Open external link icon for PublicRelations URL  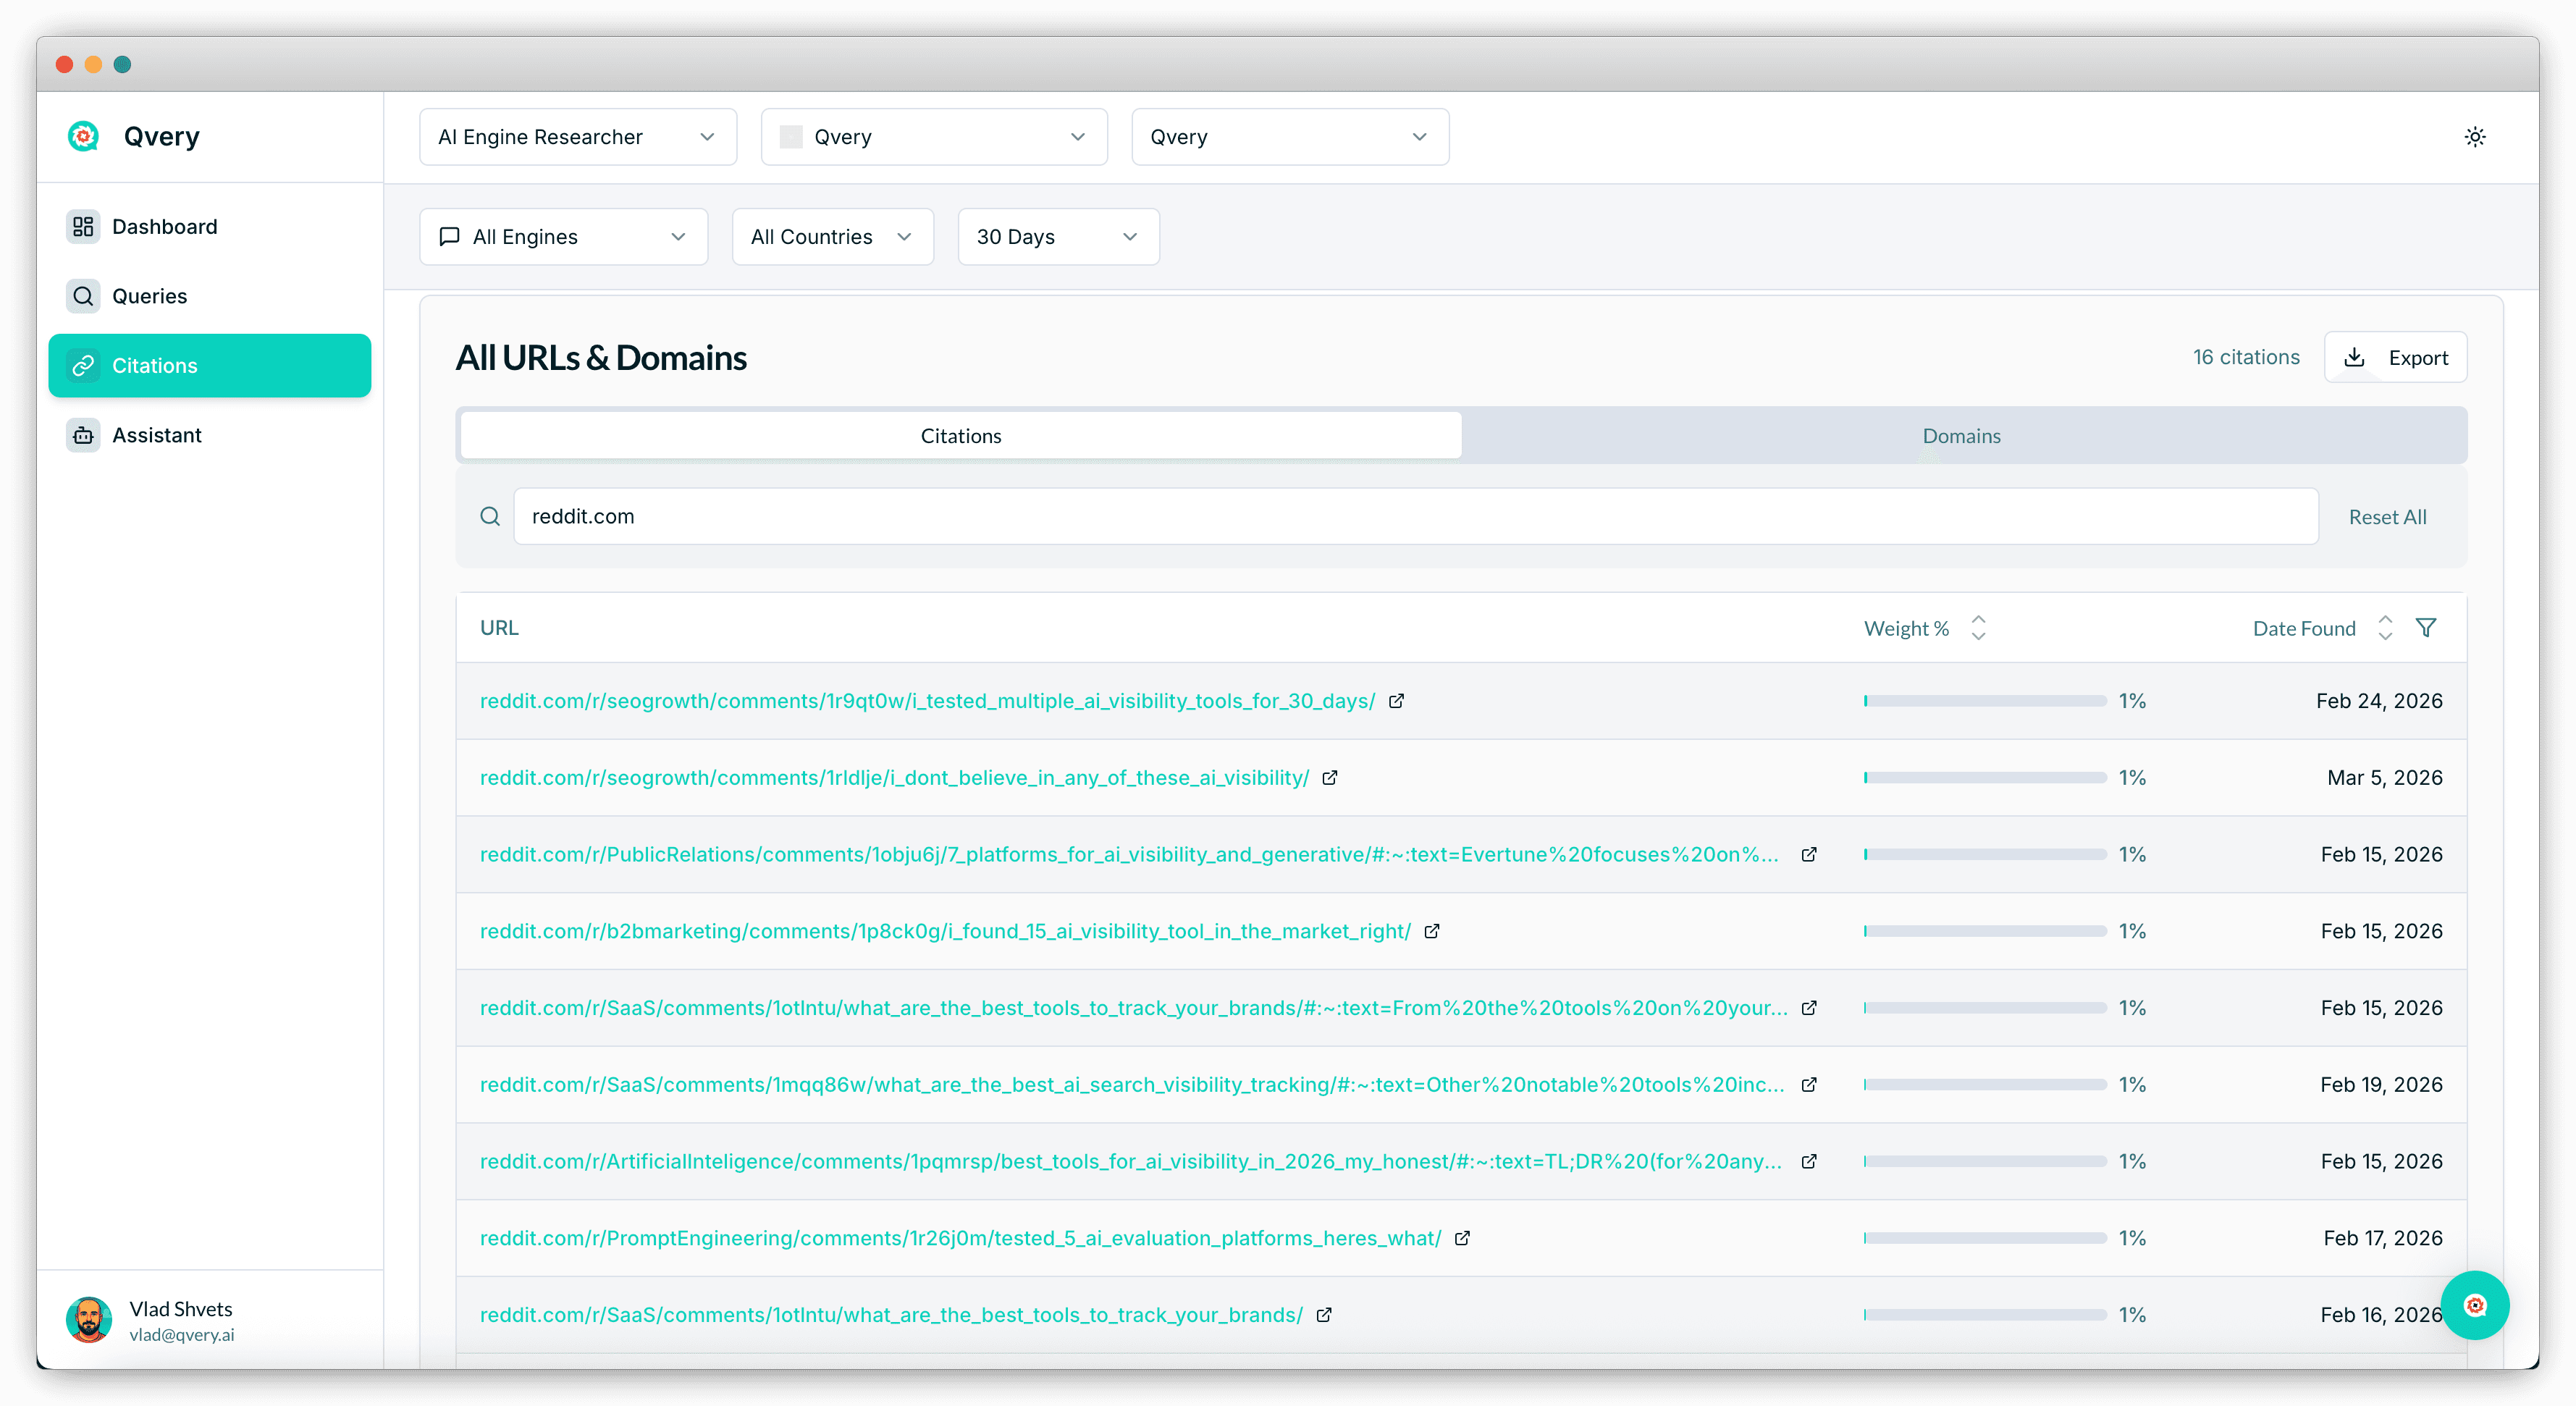1808,854
